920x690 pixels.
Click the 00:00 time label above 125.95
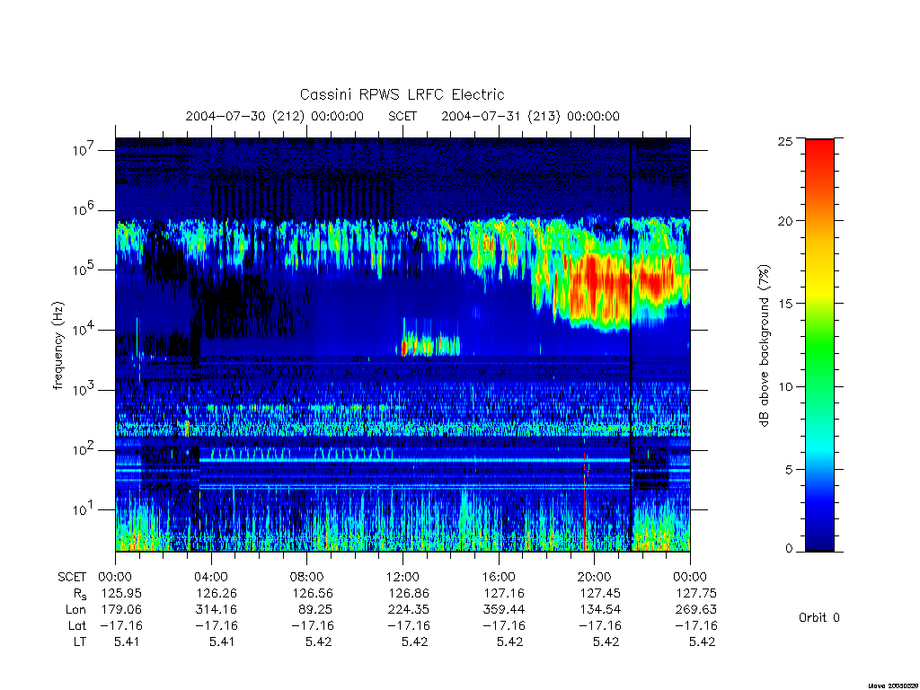tap(116, 577)
